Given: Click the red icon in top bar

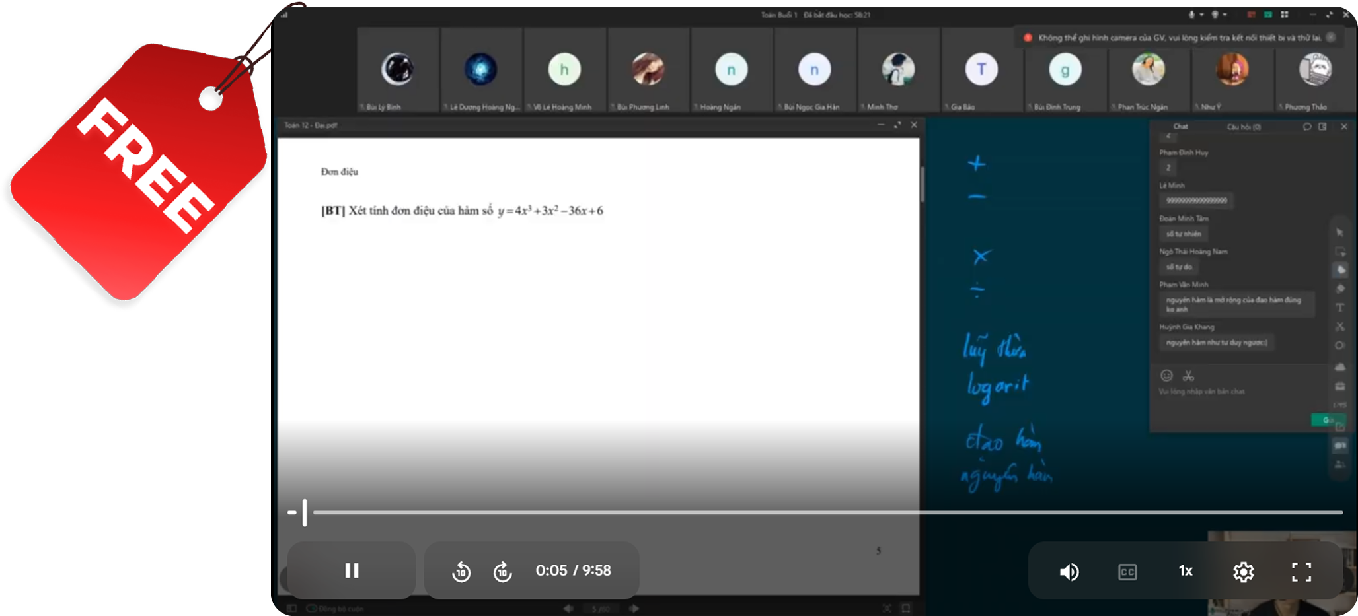Looking at the screenshot, I should click(1252, 15).
